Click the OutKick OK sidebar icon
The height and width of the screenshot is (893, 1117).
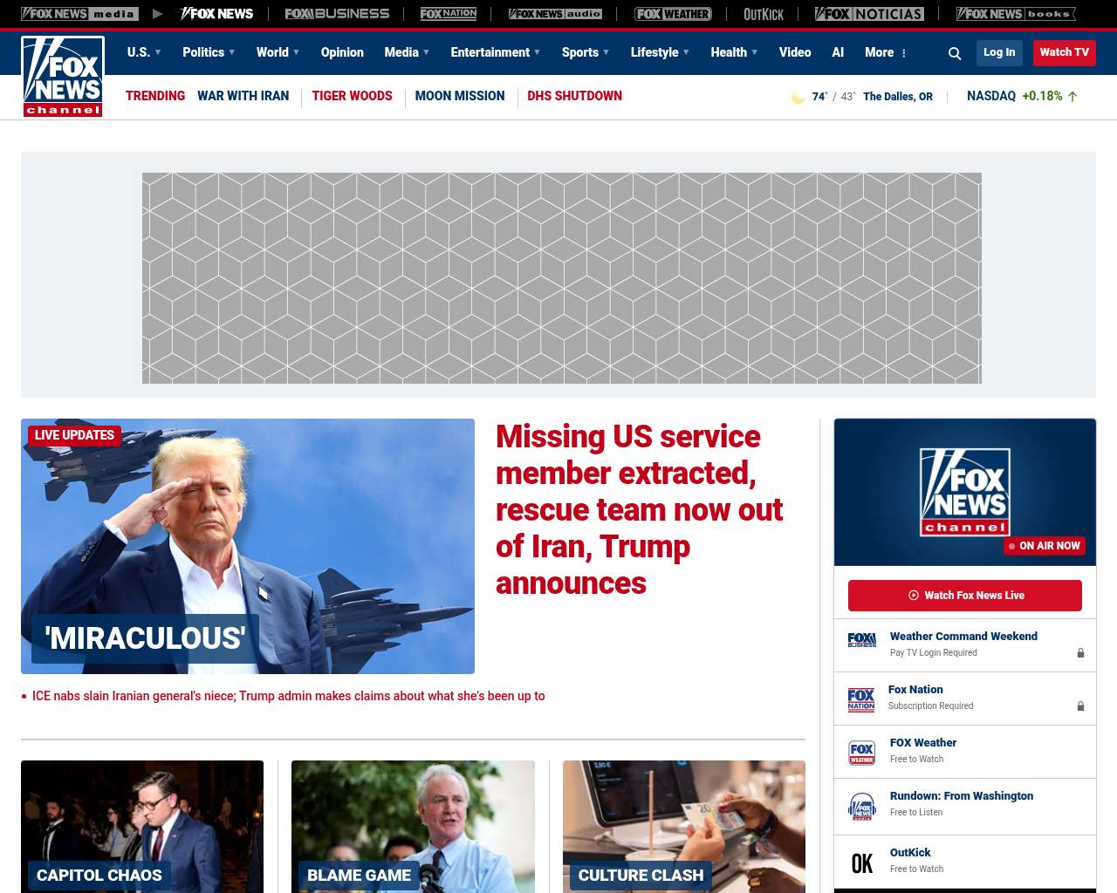coord(862,863)
